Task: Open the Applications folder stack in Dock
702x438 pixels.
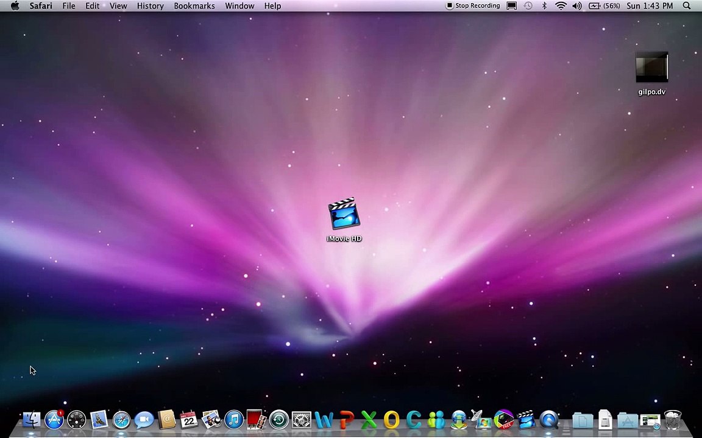Action: click(627, 420)
